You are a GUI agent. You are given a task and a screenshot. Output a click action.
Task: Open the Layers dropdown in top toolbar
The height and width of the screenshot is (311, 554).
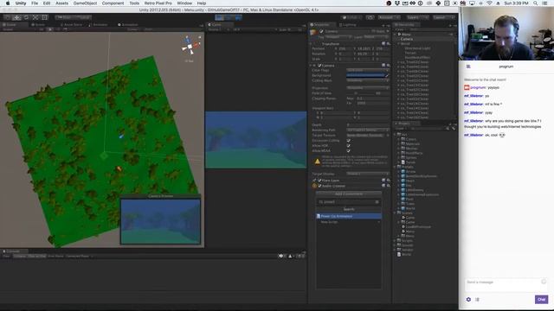coord(417,17)
